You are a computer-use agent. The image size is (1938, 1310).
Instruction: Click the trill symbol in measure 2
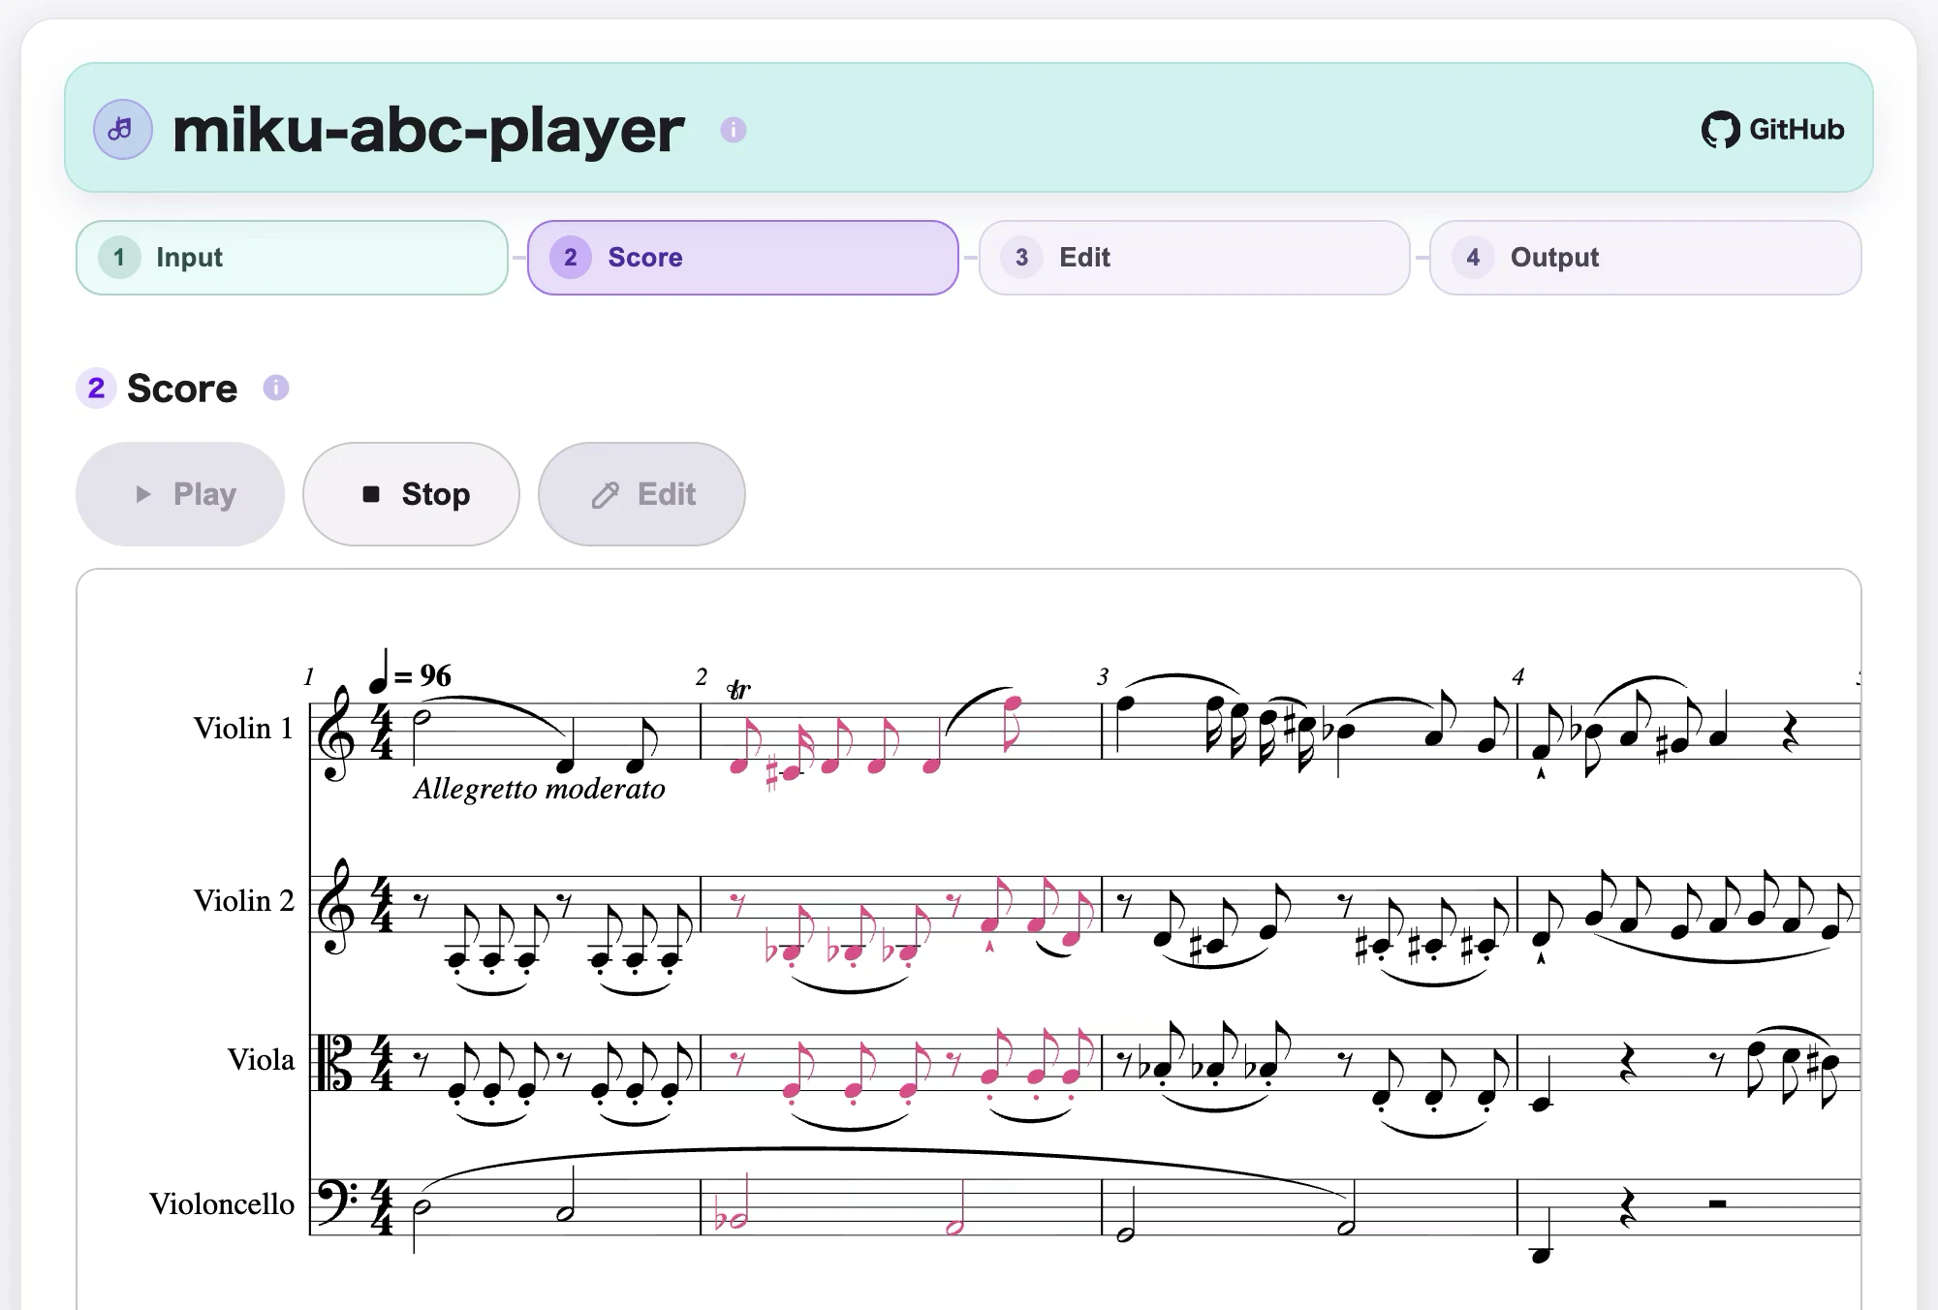coord(738,690)
